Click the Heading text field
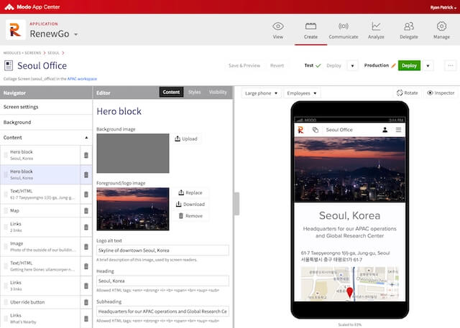The width and height of the screenshot is (460, 328). 162,281
